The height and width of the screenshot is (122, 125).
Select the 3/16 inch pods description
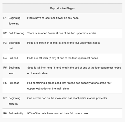[x=64, y=43]
